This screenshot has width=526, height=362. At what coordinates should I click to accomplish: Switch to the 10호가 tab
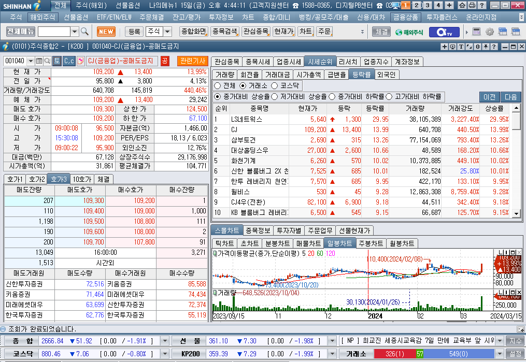tap(82, 179)
